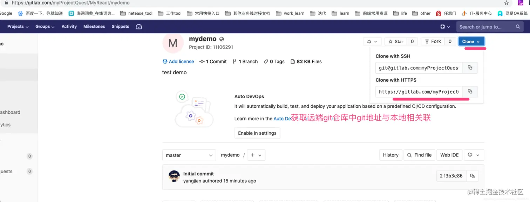
Task: Click the yangjian author name
Action: tap(192, 181)
